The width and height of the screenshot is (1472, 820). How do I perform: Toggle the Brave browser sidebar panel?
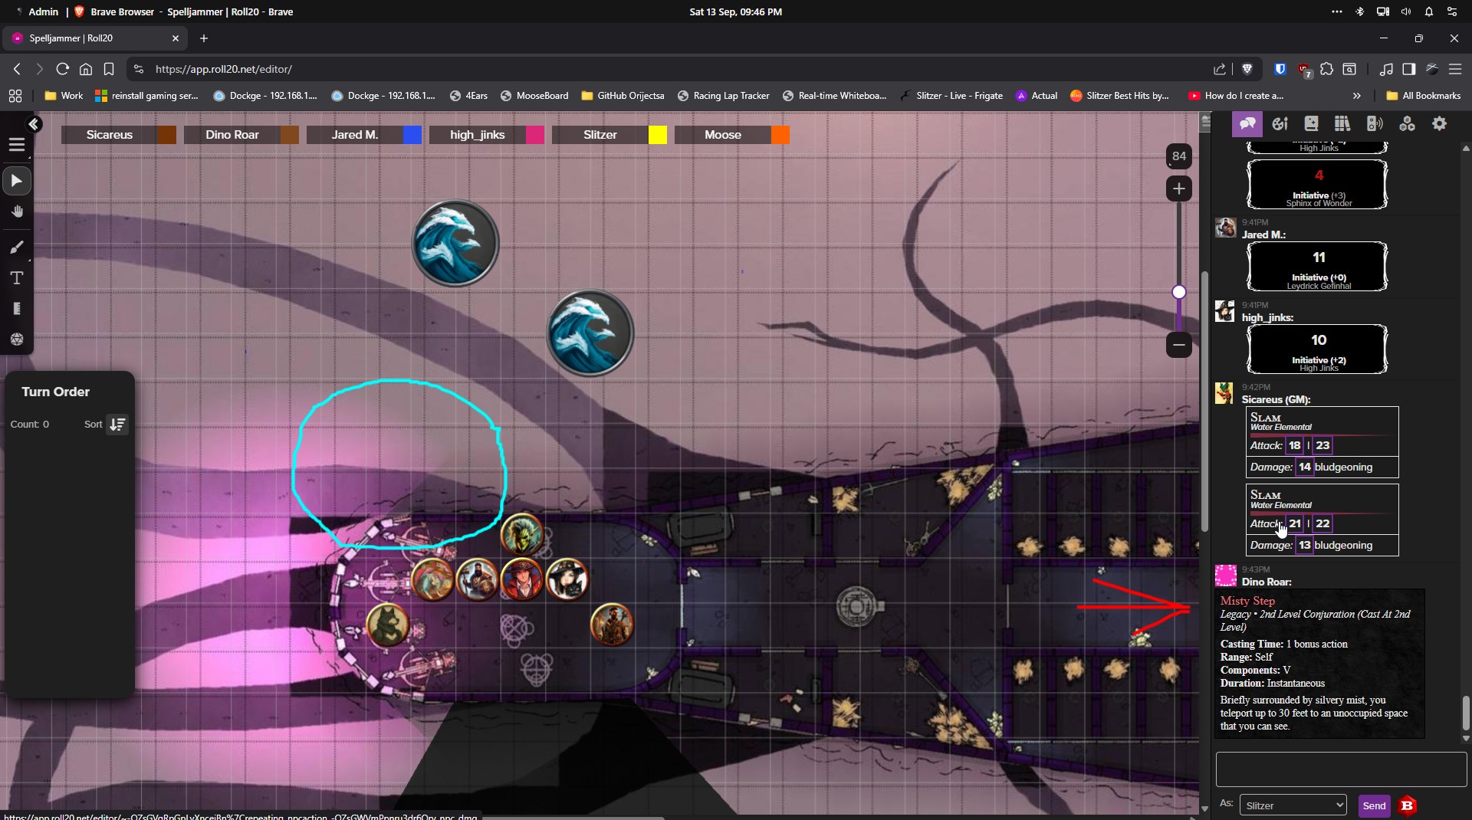point(1408,69)
